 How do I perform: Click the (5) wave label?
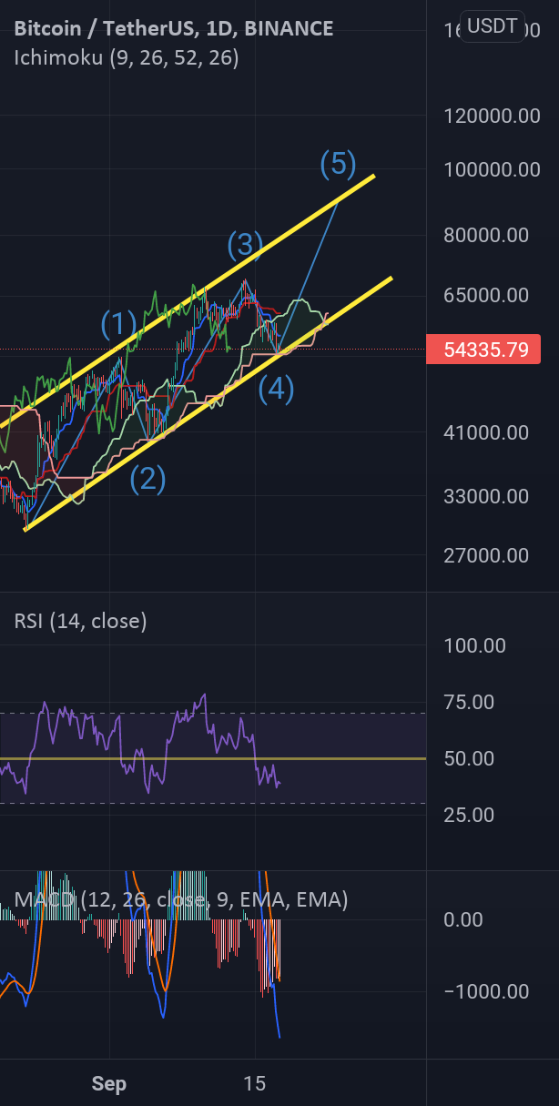[338, 164]
